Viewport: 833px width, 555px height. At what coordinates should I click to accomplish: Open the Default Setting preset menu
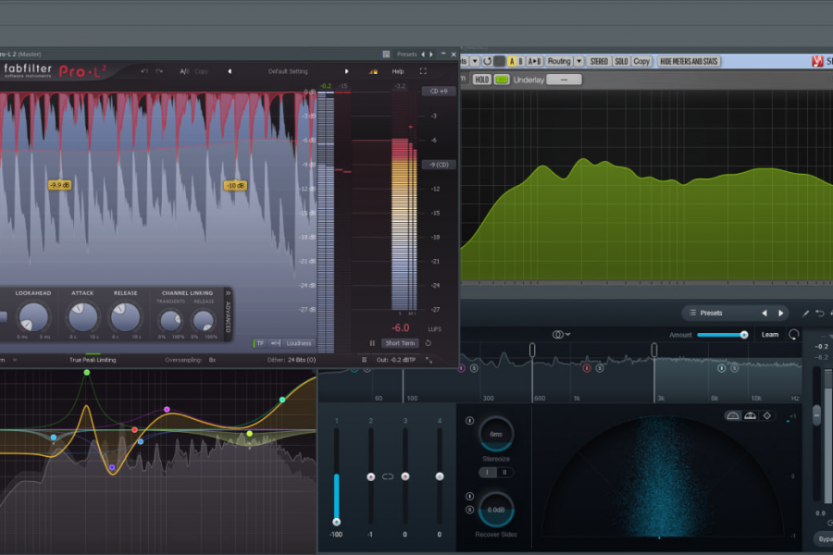pyautogui.click(x=288, y=71)
